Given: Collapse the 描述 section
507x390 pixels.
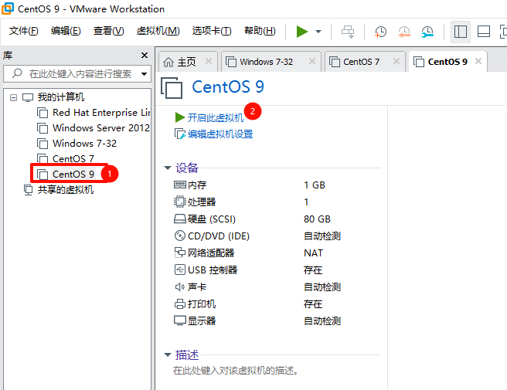Looking at the screenshot, I should click(x=168, y=354).
